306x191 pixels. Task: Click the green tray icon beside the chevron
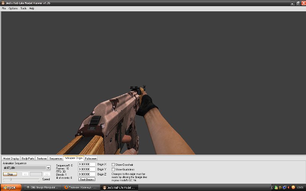coord(276,188)
